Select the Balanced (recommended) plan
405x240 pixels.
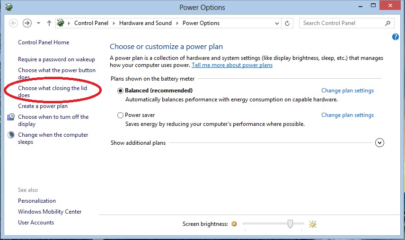[x=120, y=91]
